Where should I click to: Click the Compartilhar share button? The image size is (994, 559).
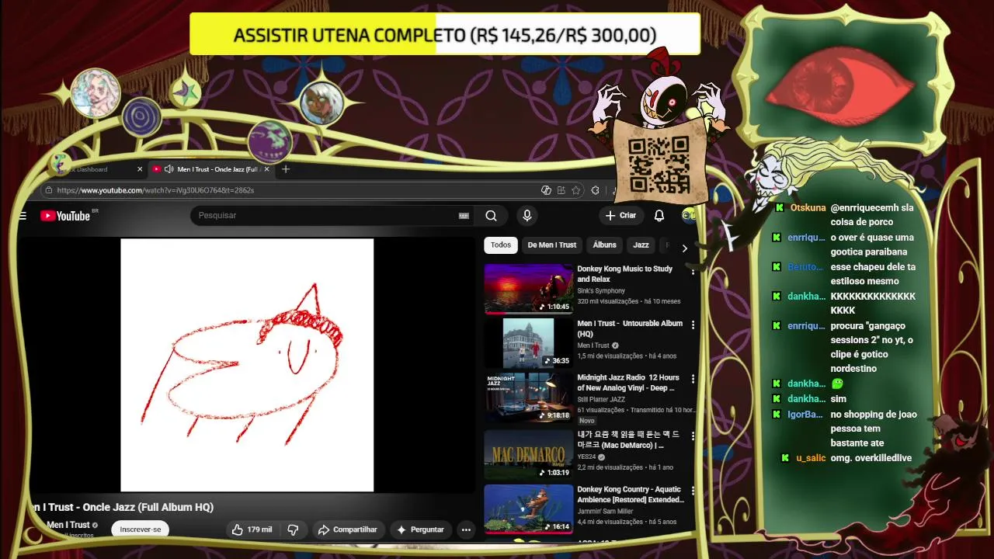(347, 529)
